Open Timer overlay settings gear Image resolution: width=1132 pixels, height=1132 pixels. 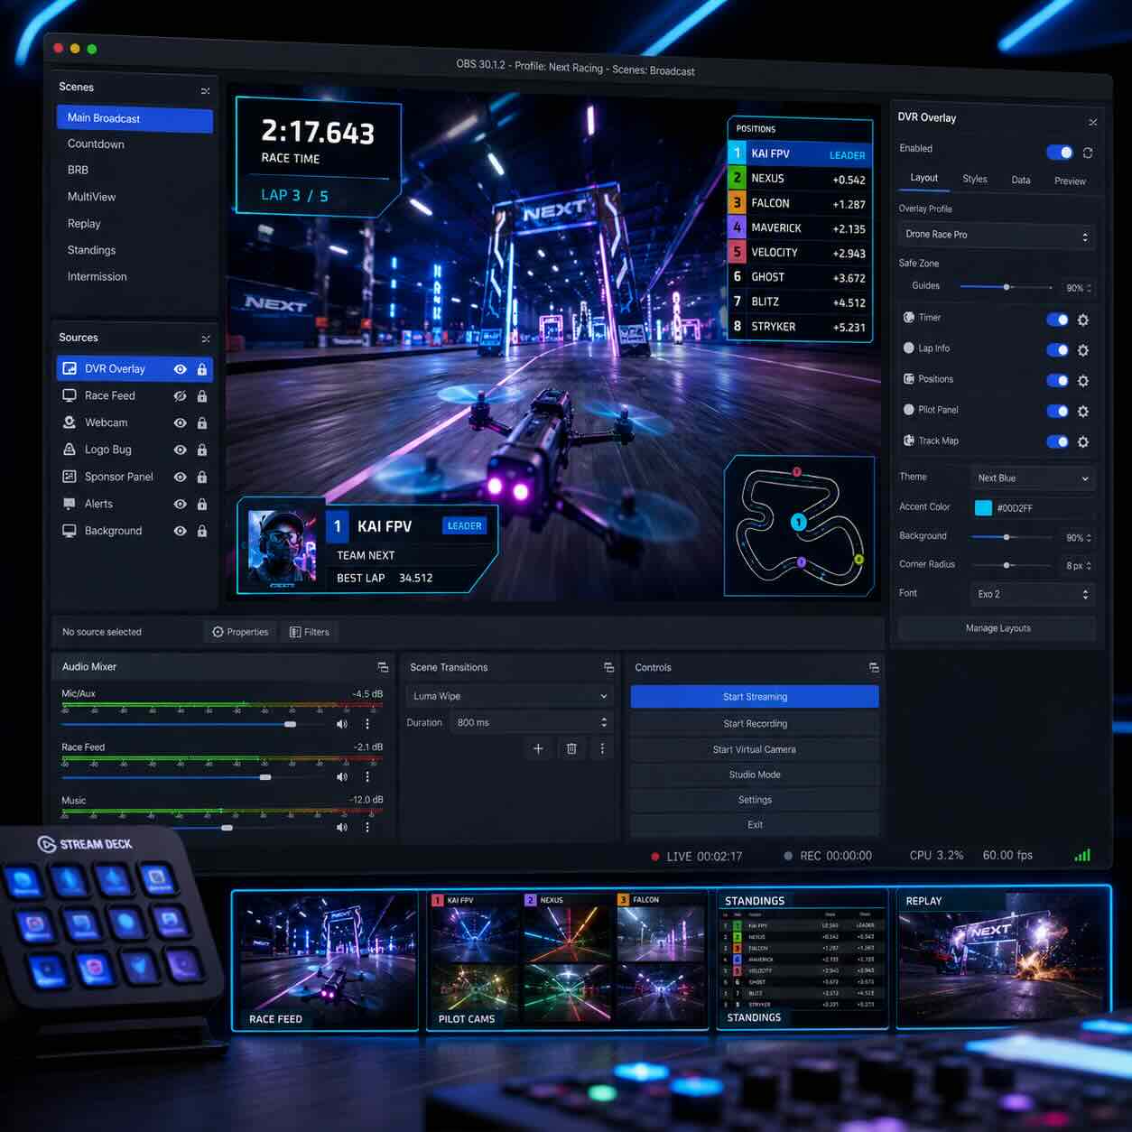click(x=1082, y=320)
